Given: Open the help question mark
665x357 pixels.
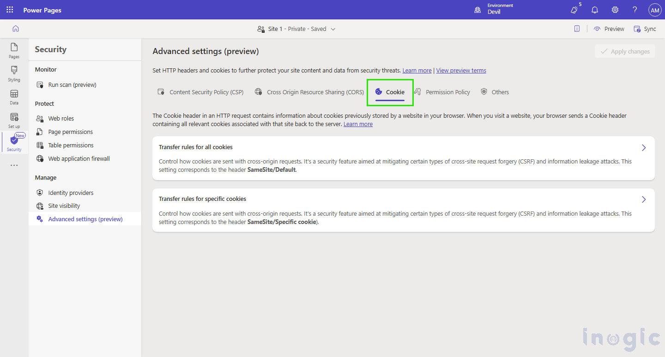Looking at the screenshot, I should (635, 10).
